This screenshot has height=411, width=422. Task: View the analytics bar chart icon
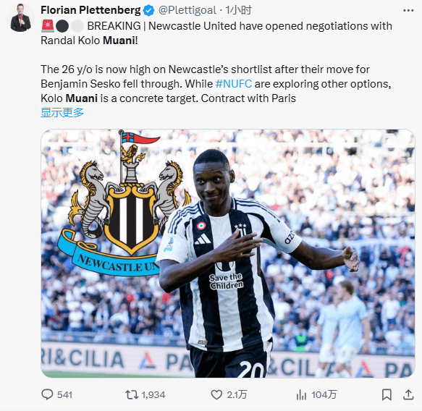pos(301,395)
